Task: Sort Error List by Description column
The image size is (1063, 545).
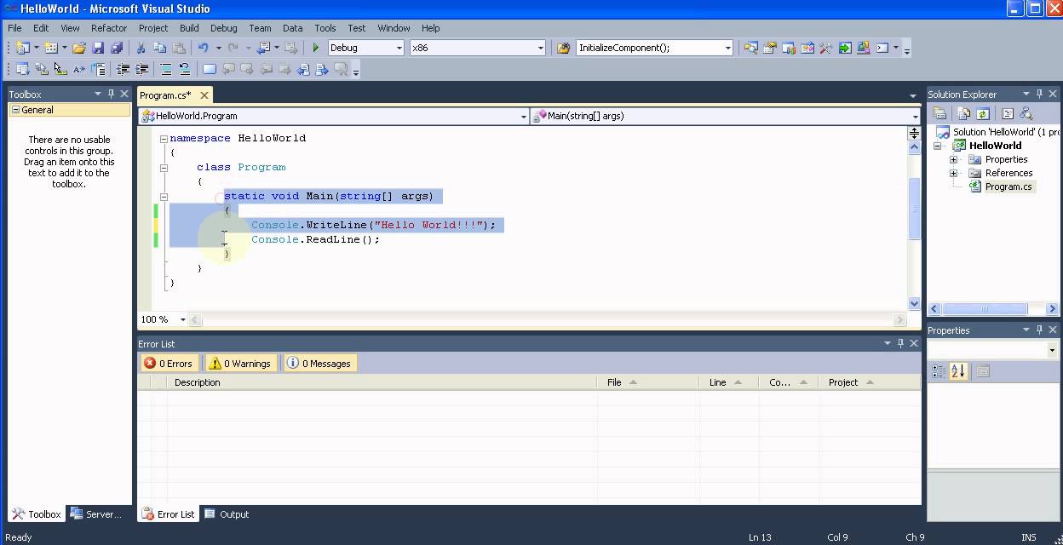Action: click(x=382, y=382)
